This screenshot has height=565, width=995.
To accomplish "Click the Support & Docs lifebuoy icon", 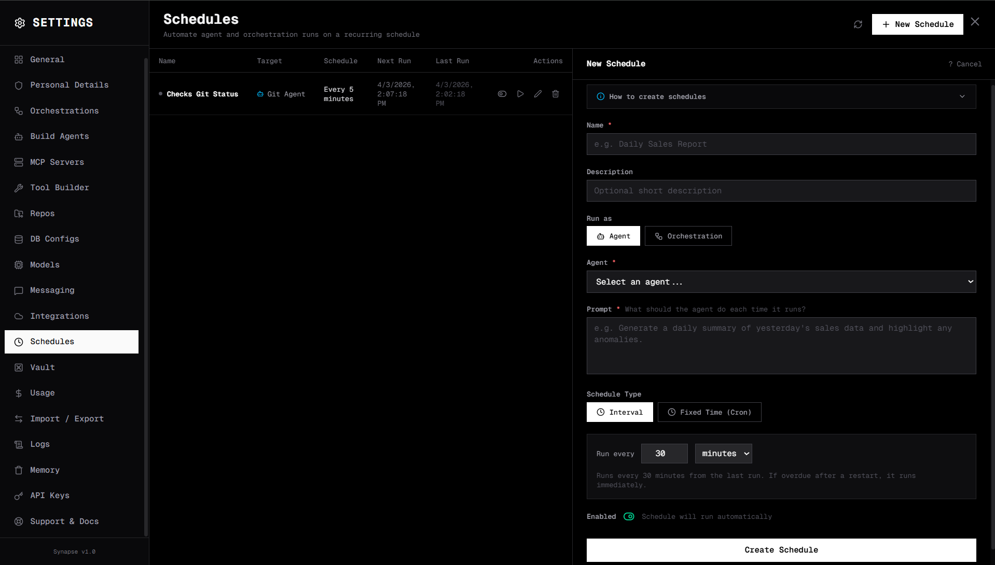I will (x=19, y=521).
